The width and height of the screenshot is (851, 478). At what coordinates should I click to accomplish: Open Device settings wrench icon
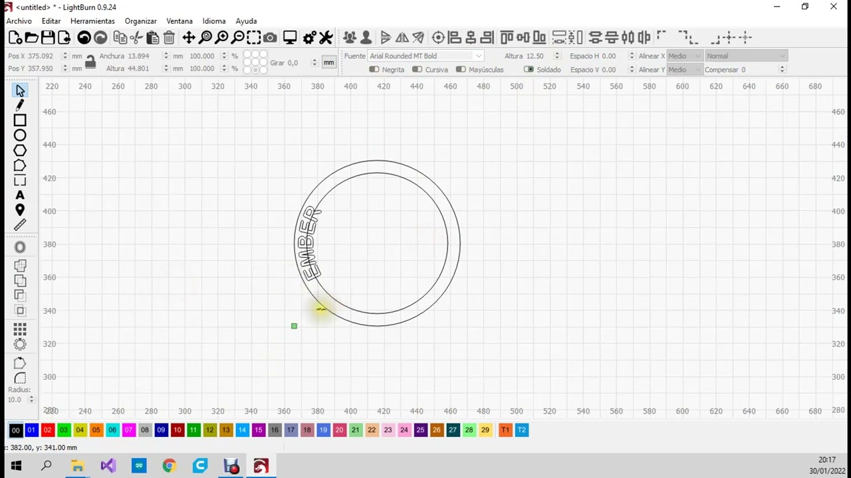[326, 38]
